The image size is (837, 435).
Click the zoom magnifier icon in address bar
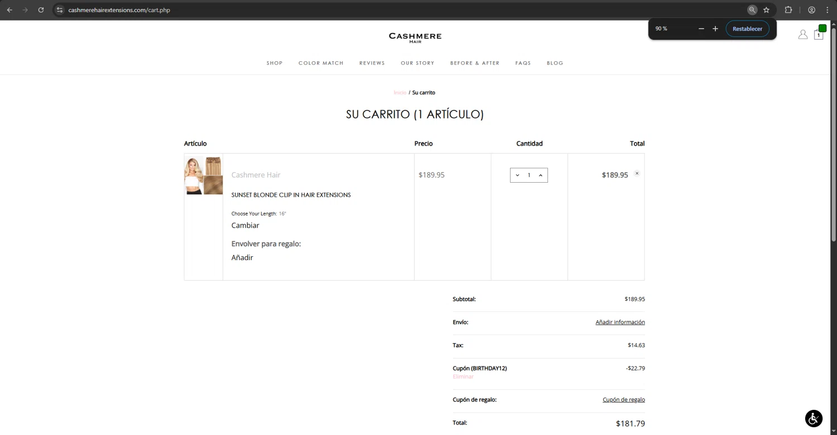click(x=752, y=10)
